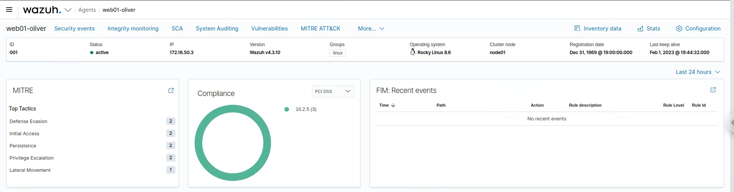Go to Agents breadcrumb
This screenshot has height=192, width=734.
[x=87, y=10]
